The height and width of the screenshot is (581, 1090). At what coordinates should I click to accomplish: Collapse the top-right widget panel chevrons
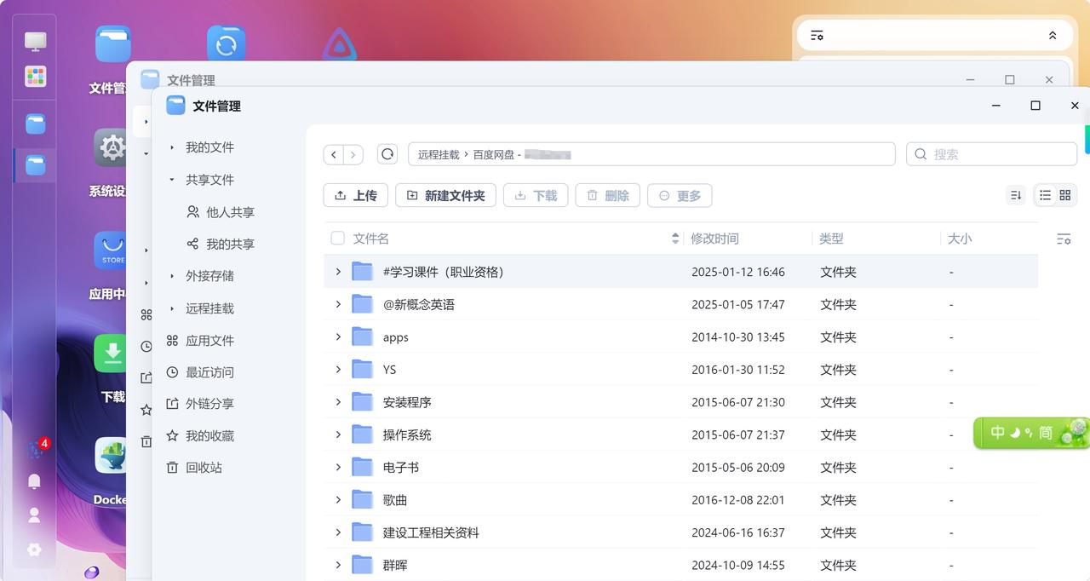1053,36
